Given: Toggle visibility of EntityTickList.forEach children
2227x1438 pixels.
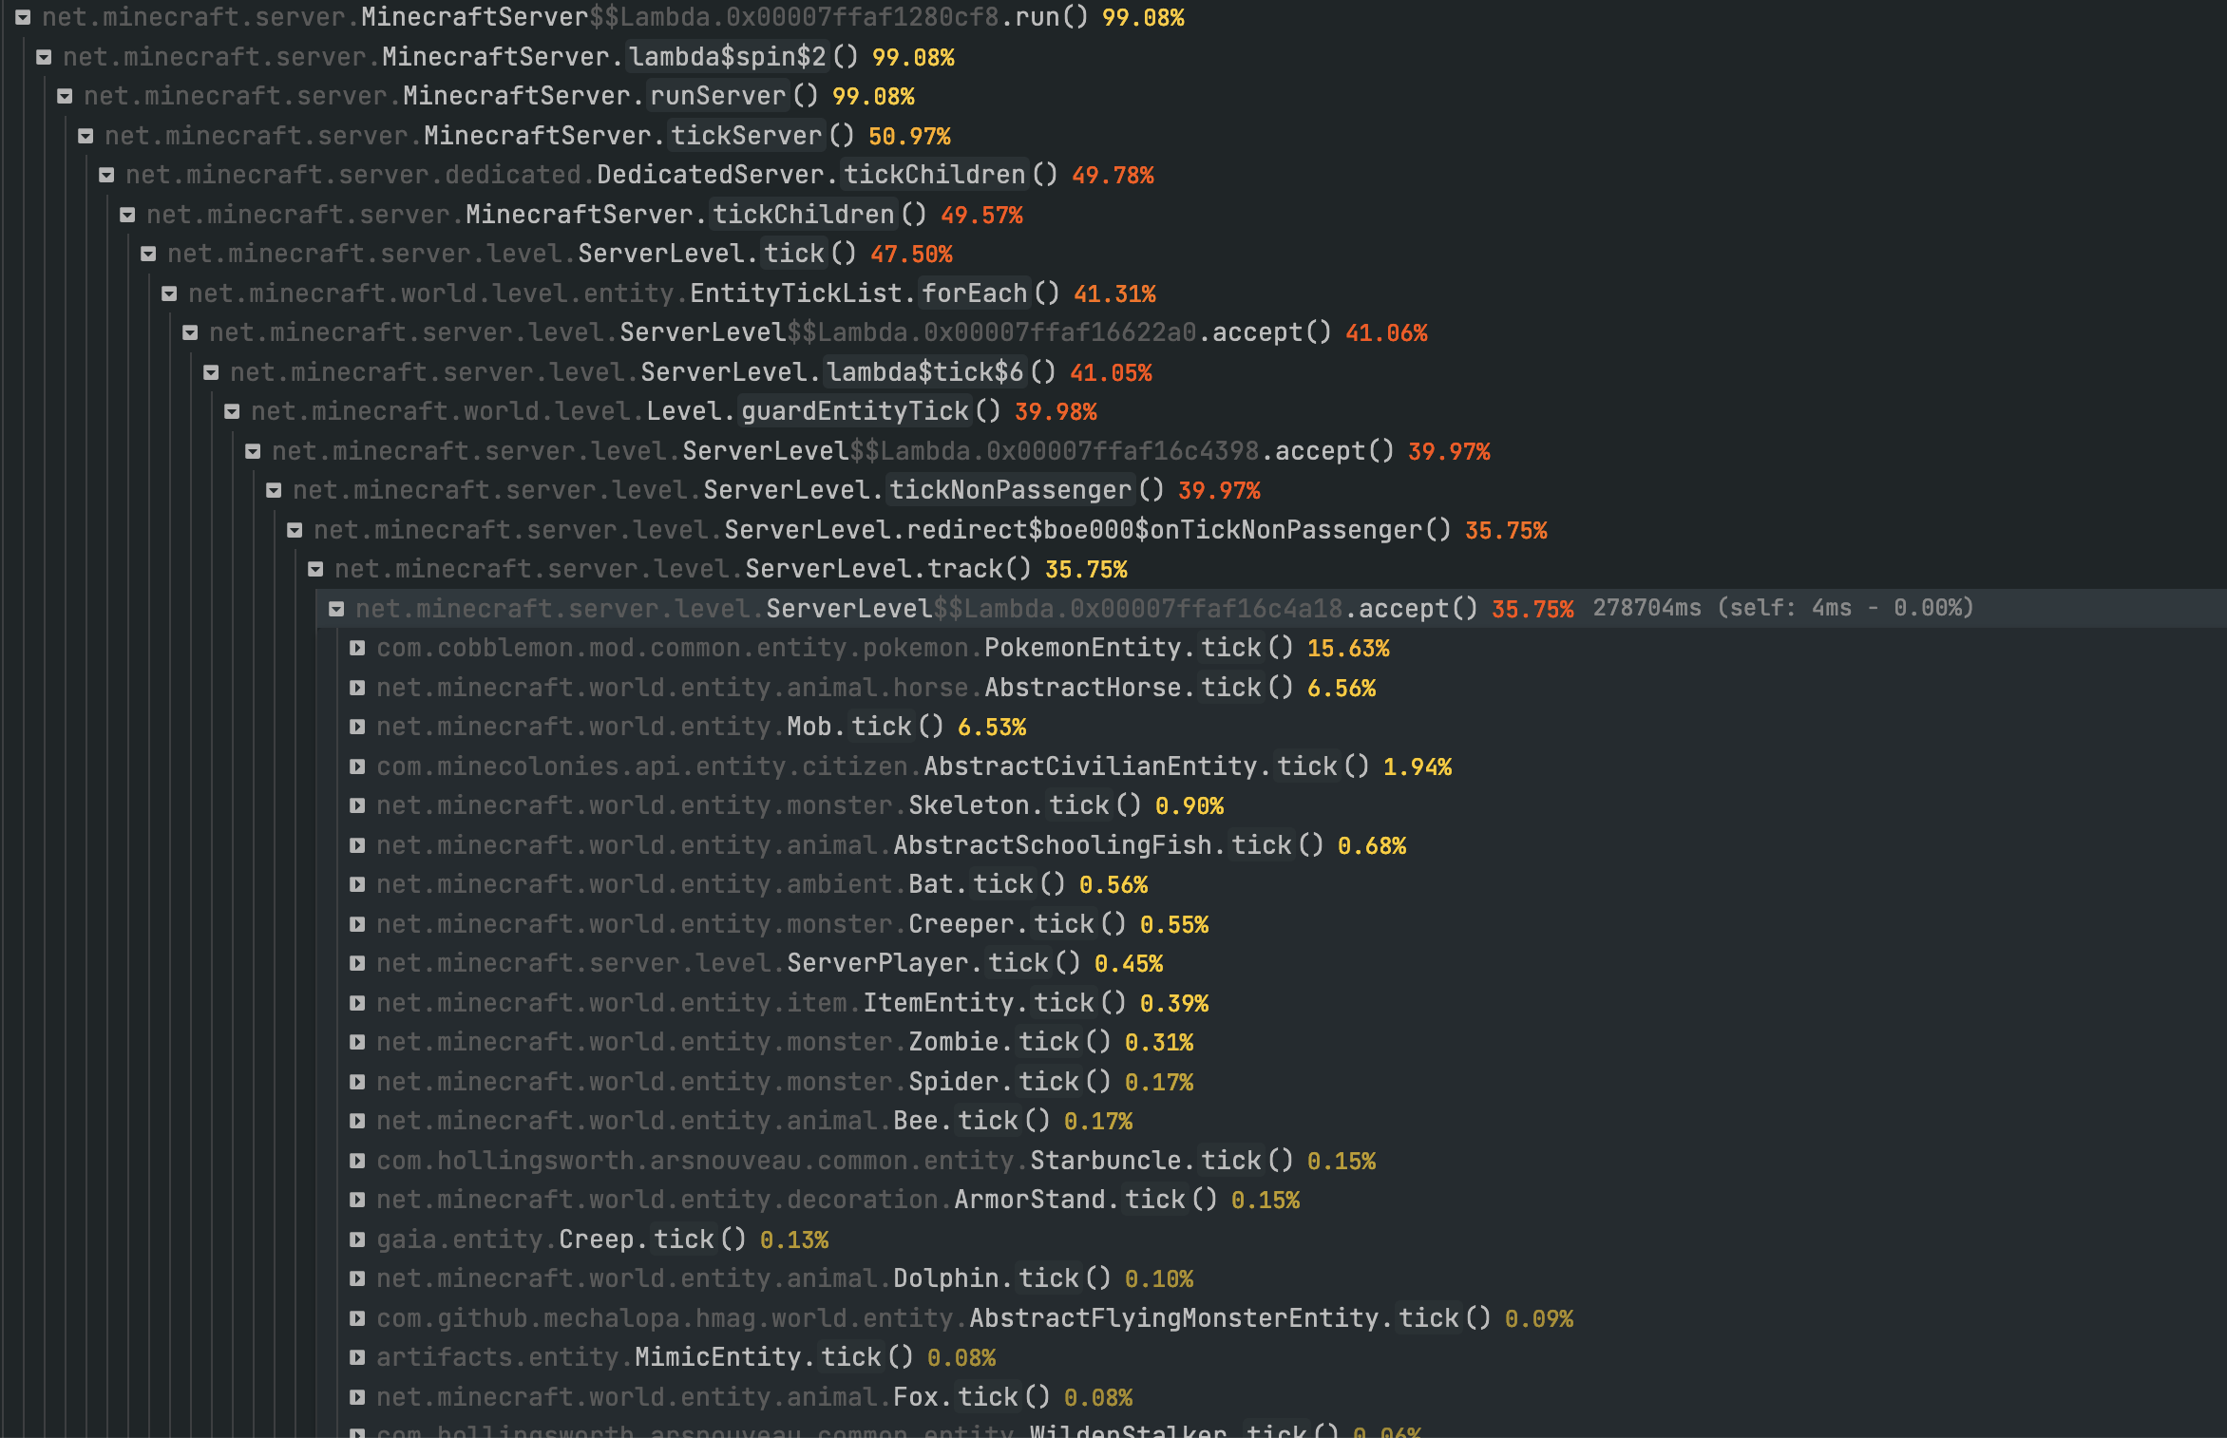Looking at the screenshot, I should click(170, 293).
